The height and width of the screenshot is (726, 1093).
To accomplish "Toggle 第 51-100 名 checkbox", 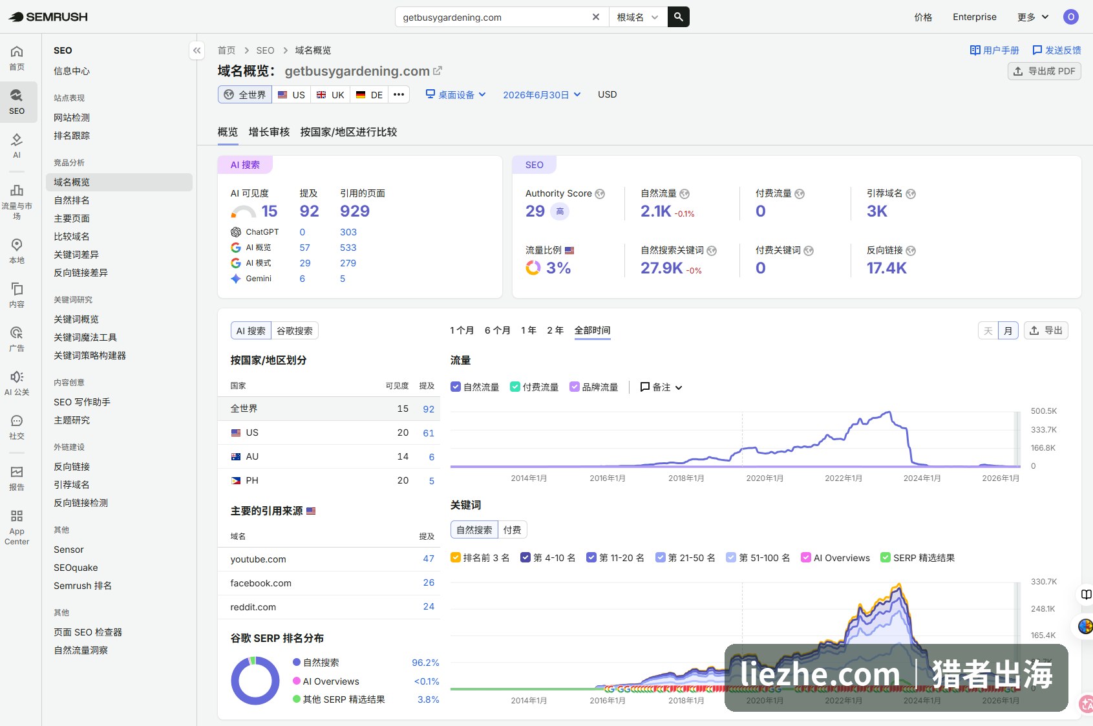I will [x=731, y=557].
